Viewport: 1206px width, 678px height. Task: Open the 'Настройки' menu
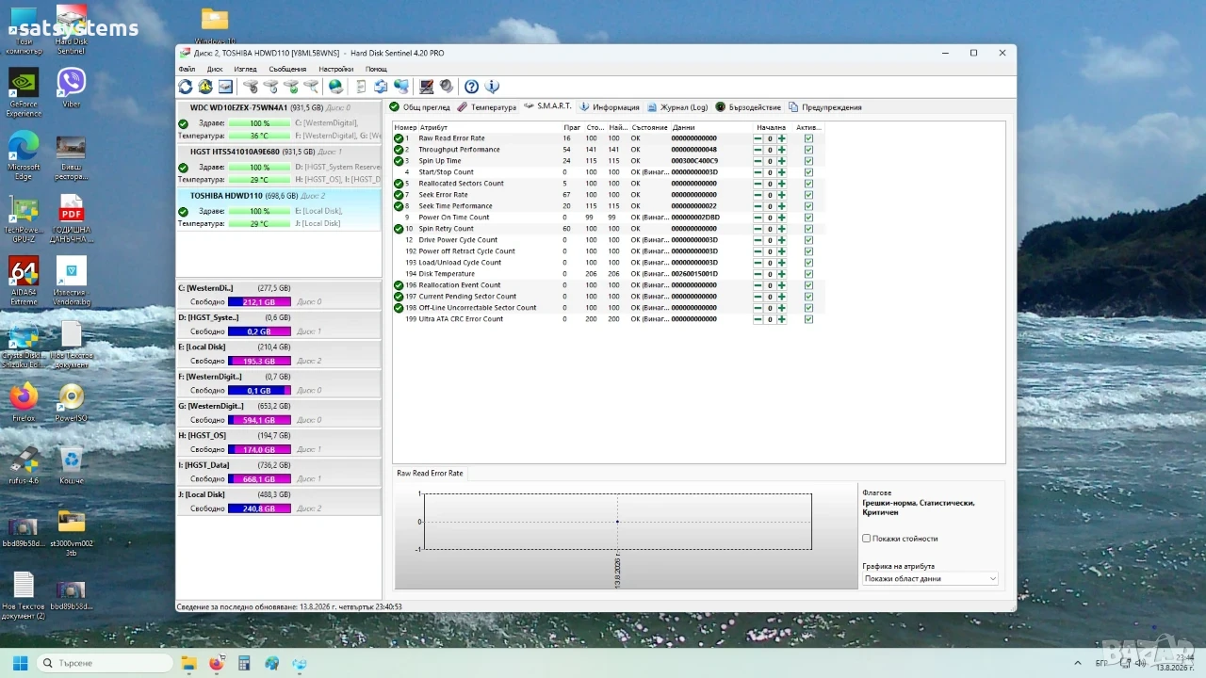coord(335,69)
